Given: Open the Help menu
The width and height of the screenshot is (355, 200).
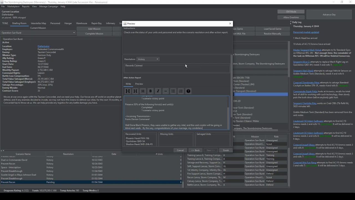Looking at the screenshot, I should [63, 6].
